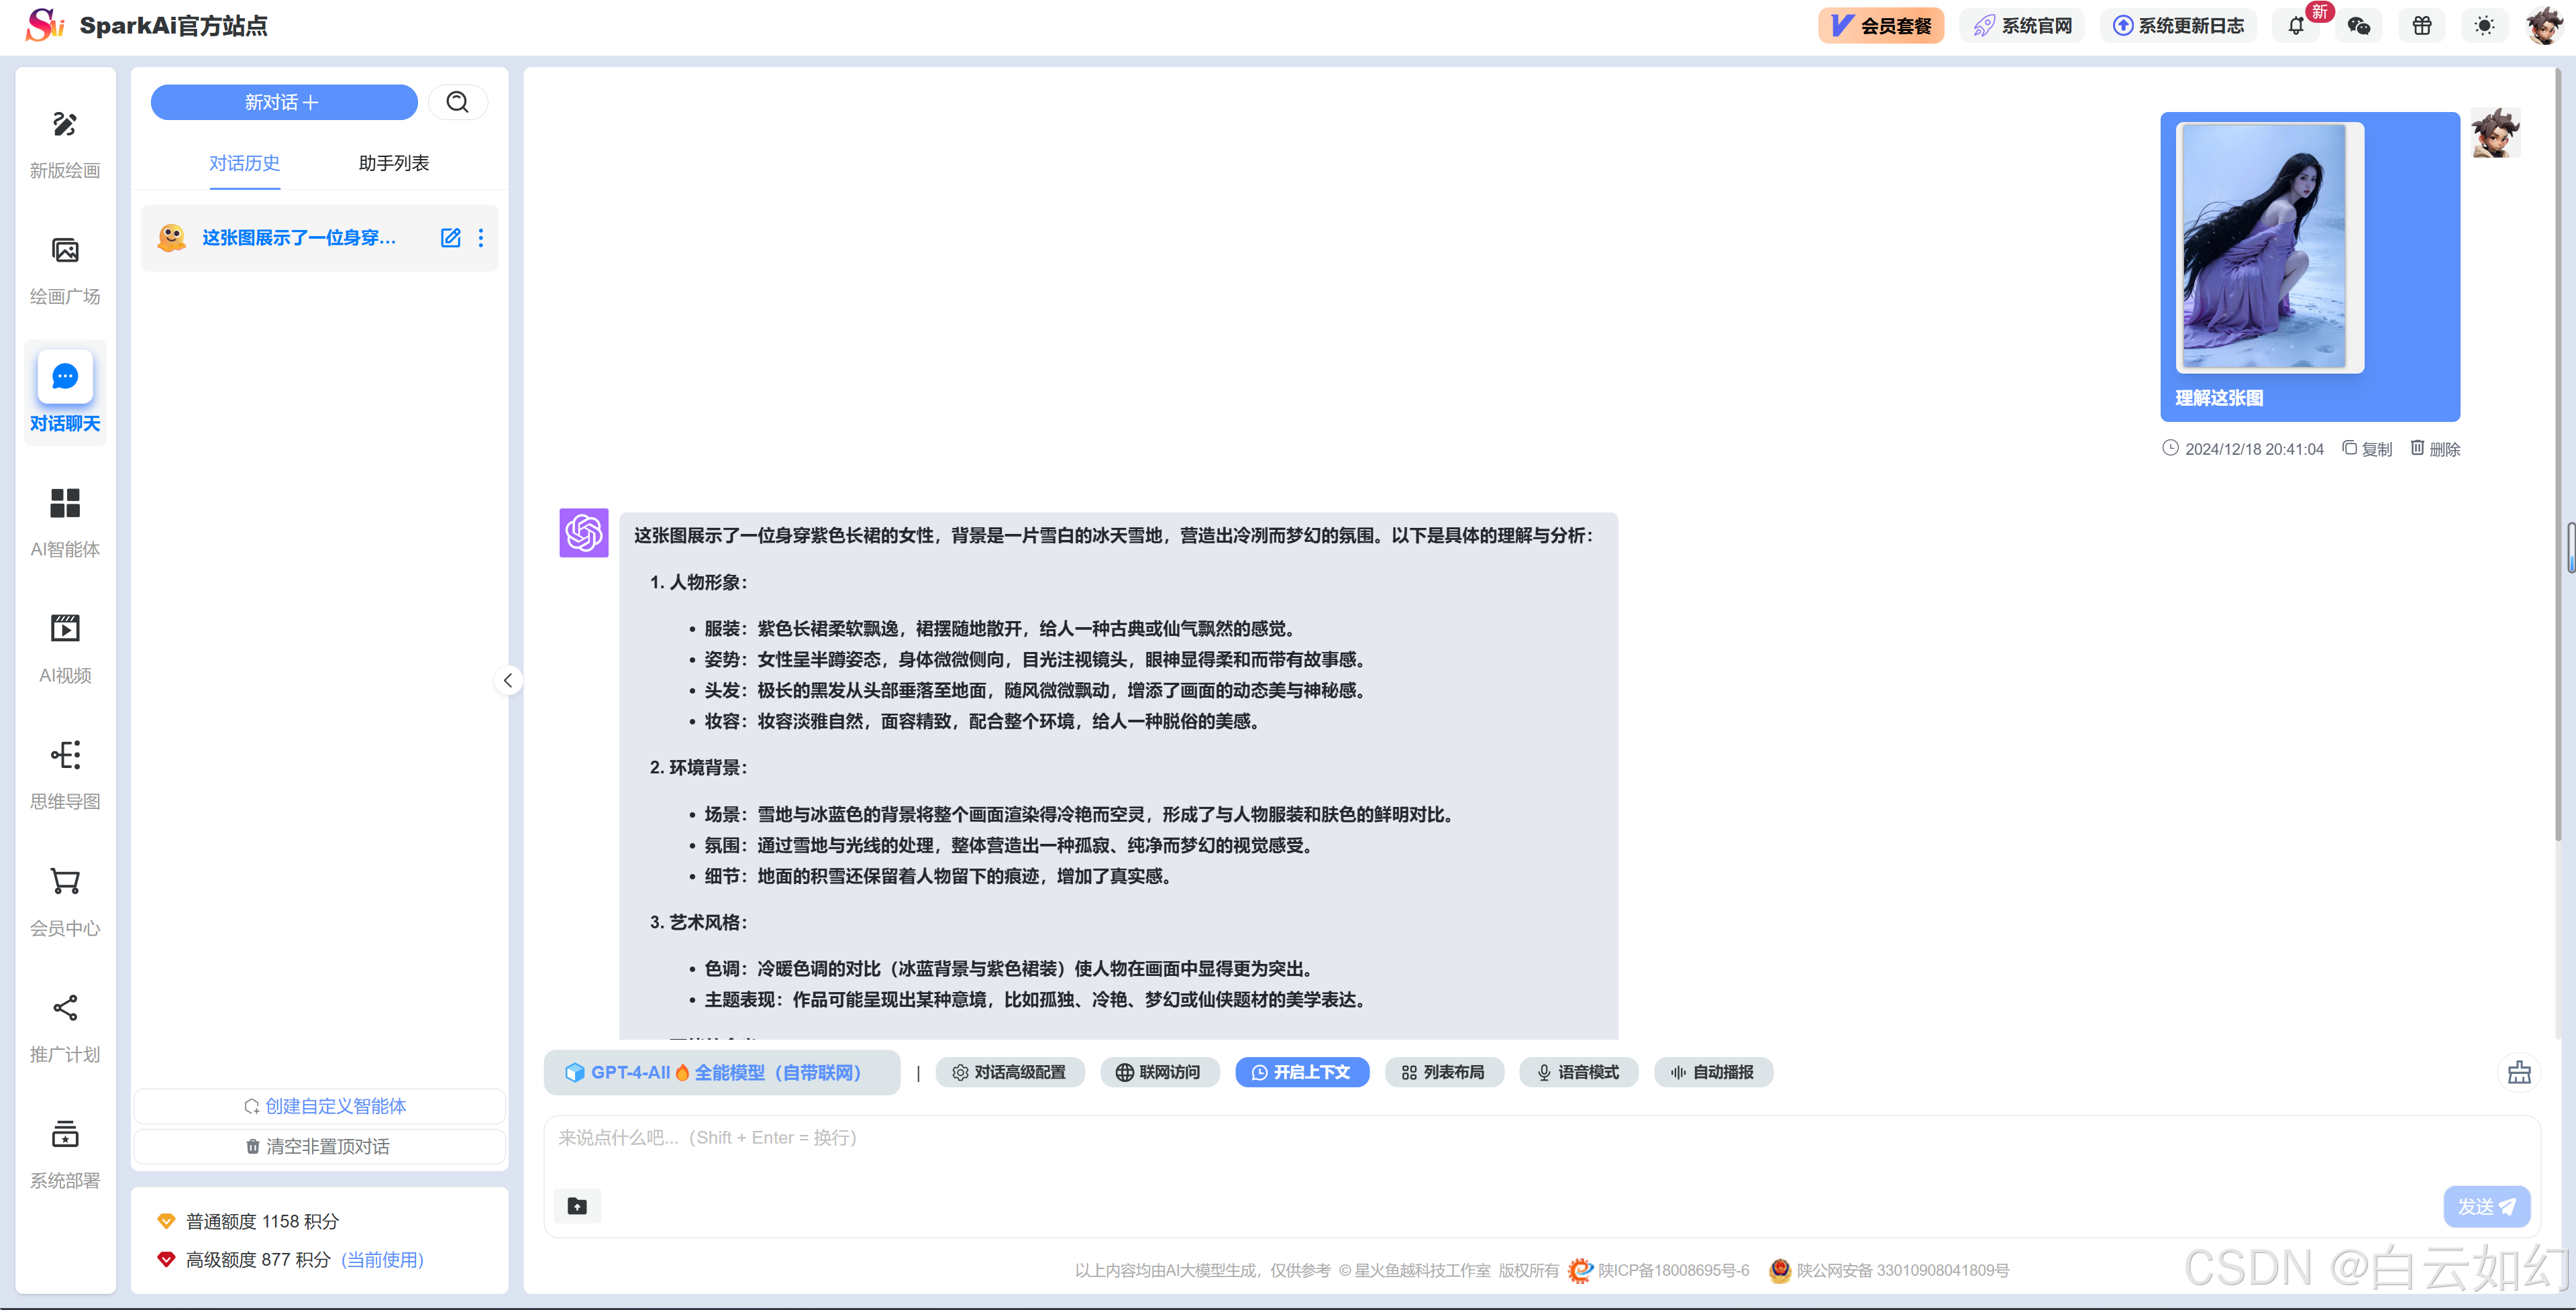This screenshot has width=2576, height=1310.
Task: Click the edit title icon on conversation
Action: (450, 238)
